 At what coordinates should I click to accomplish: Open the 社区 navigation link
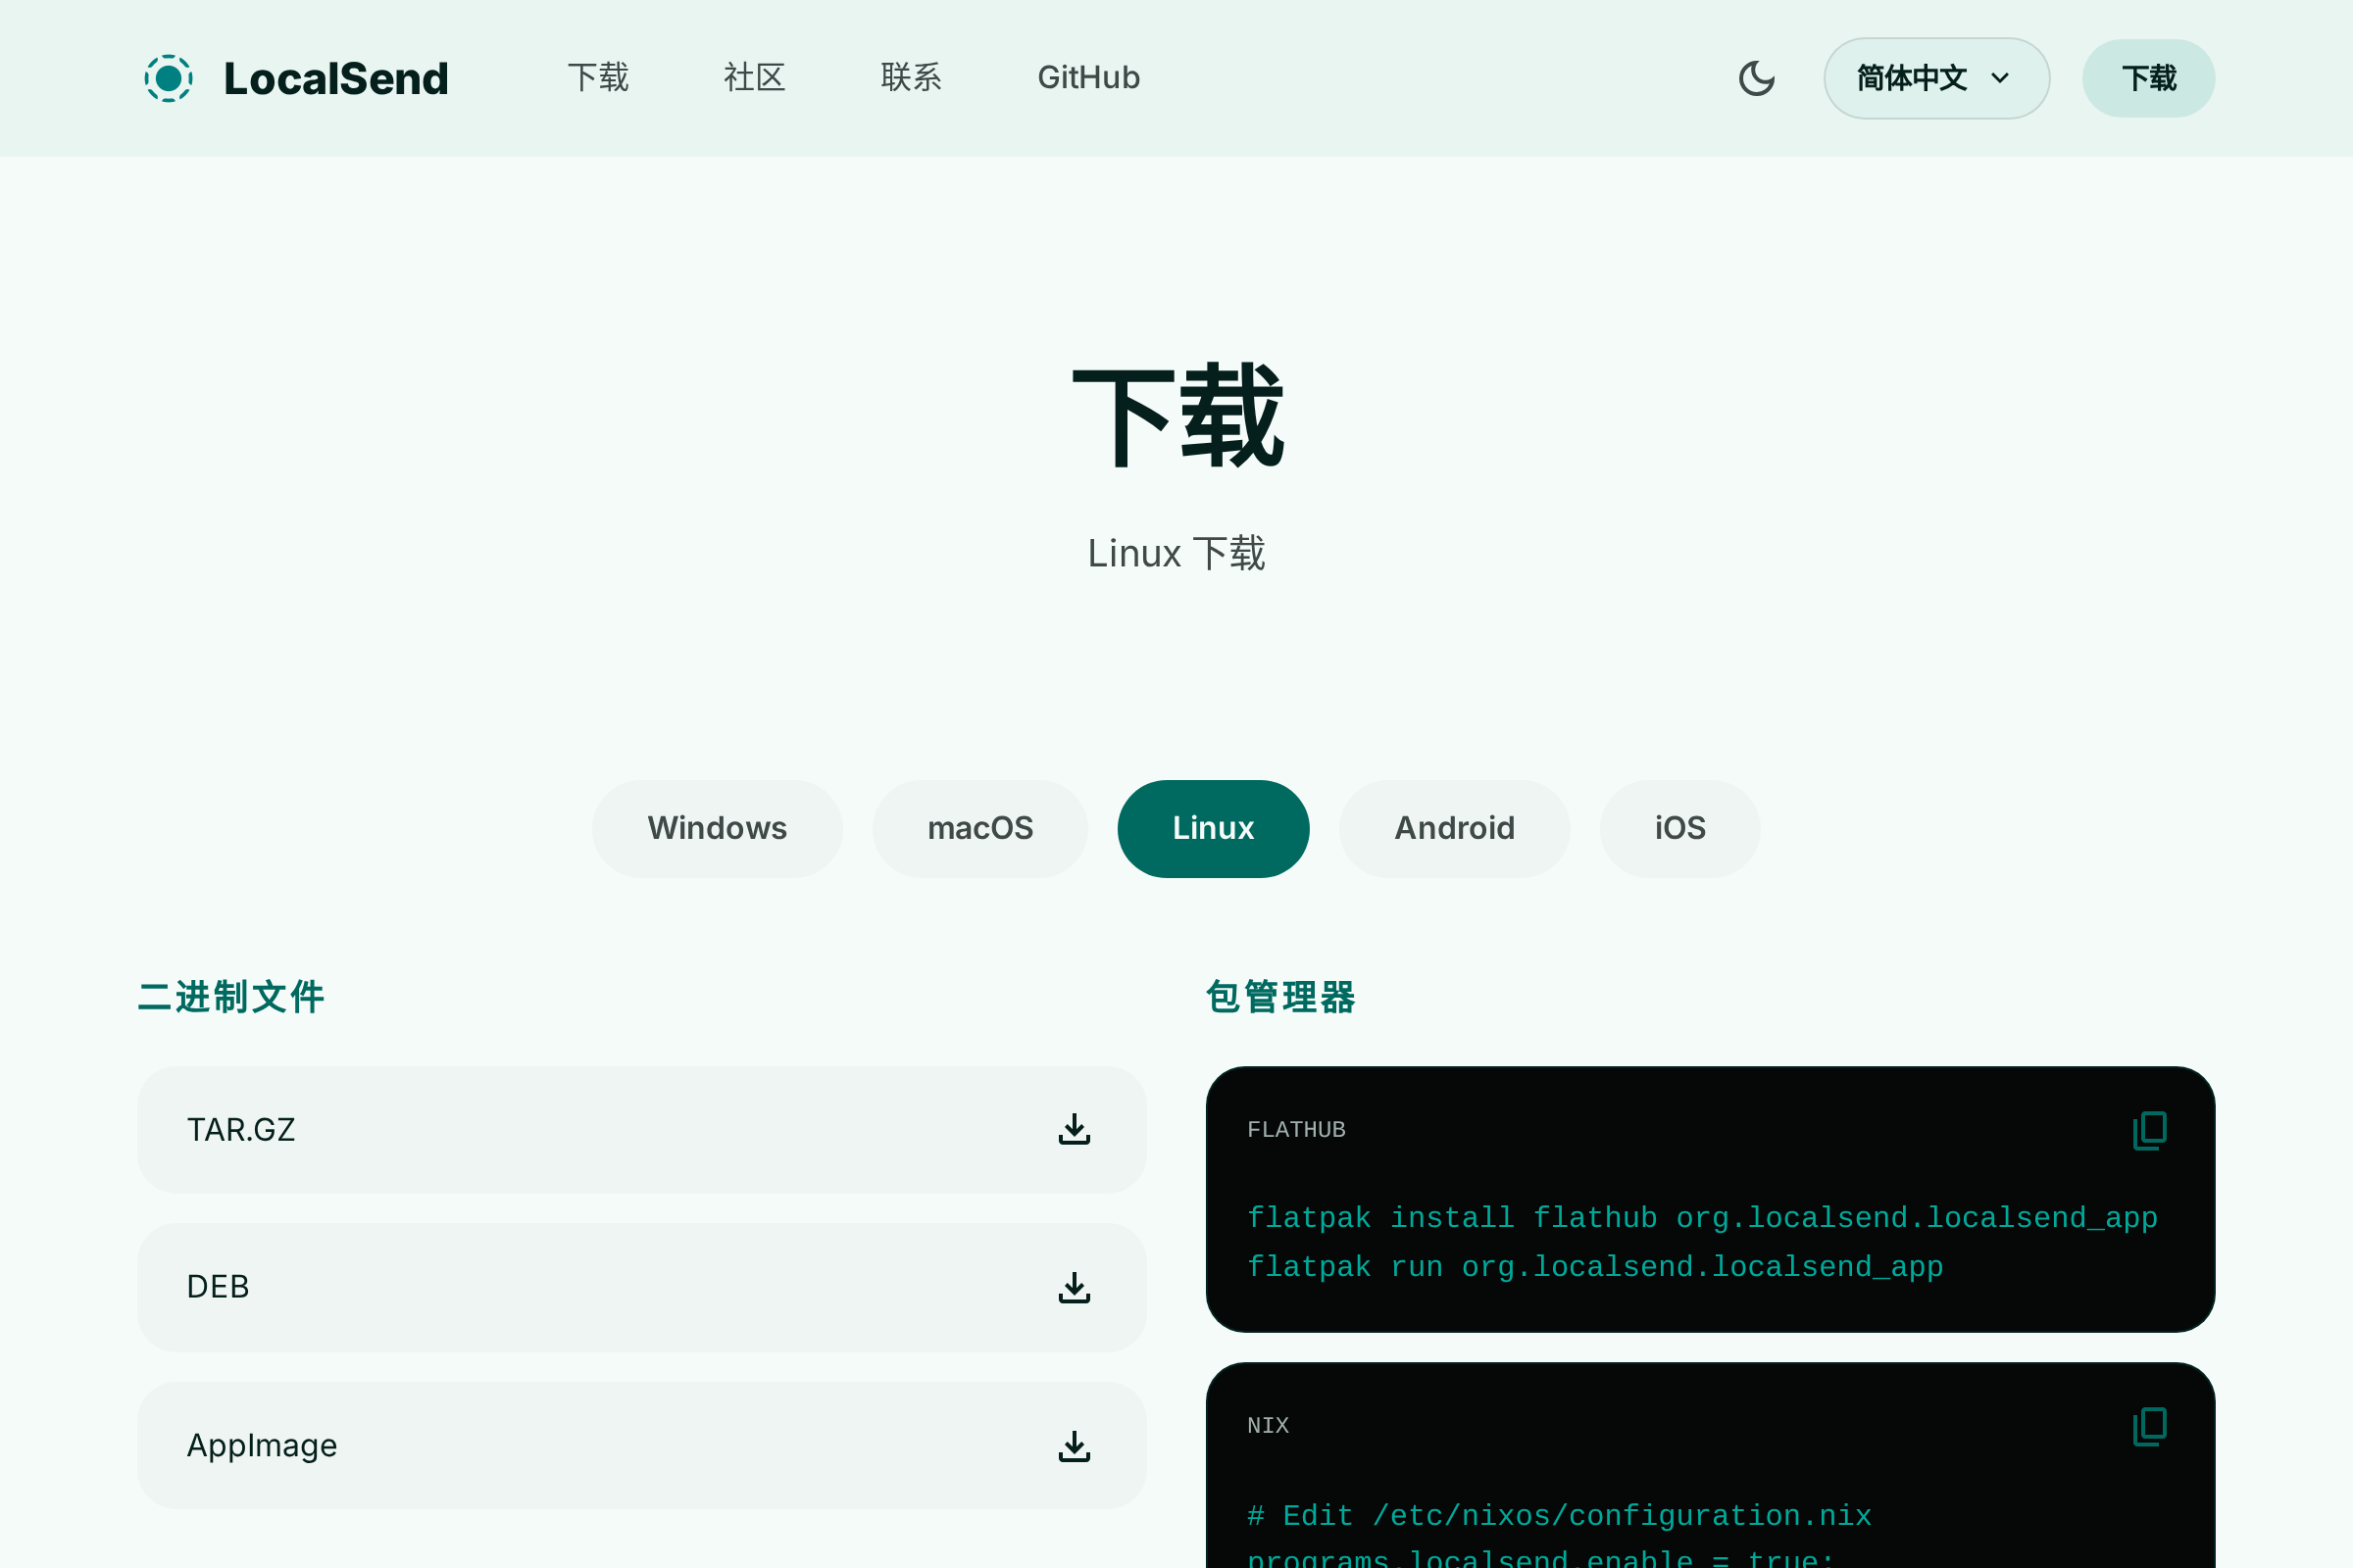754,78
